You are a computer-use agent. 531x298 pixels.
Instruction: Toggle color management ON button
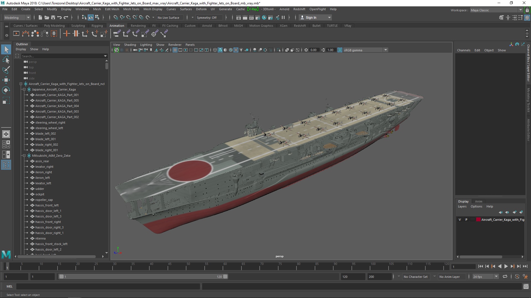tap(340, 50)
